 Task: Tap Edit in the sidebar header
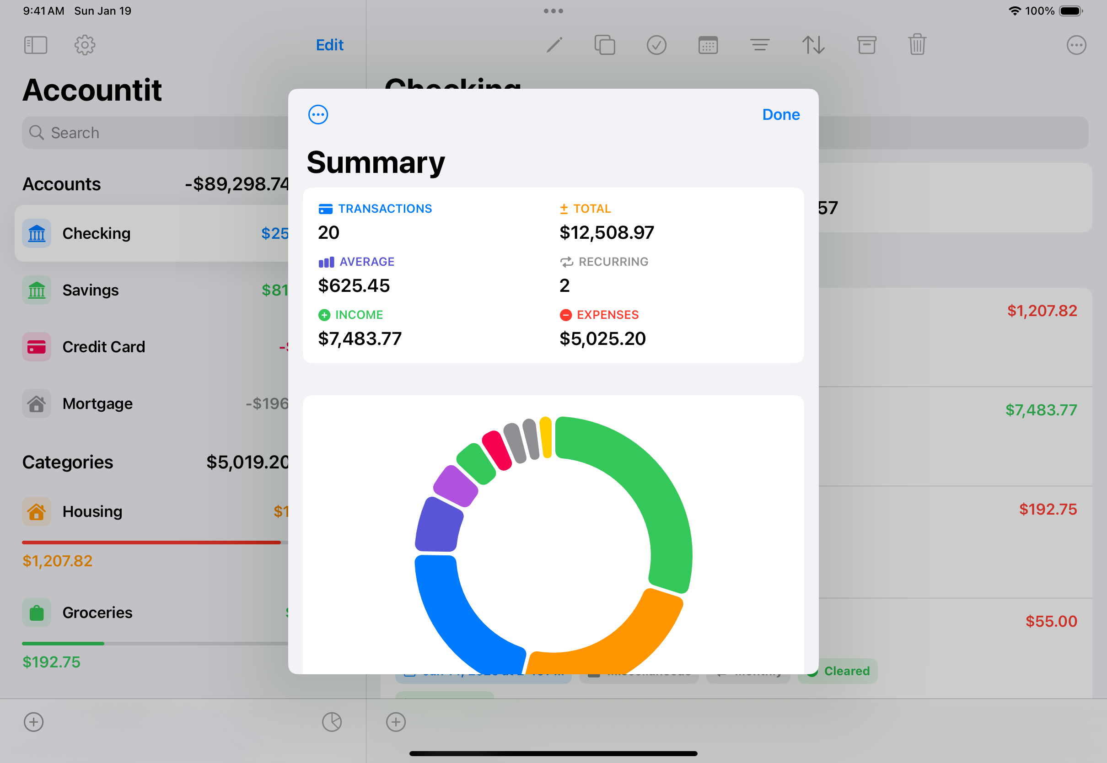click(x=329, y=45)
